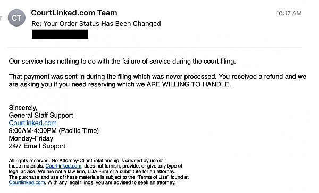Click the "General Staff Support" signature text
Screen dimensions: 319x193
tap(41, 115)
